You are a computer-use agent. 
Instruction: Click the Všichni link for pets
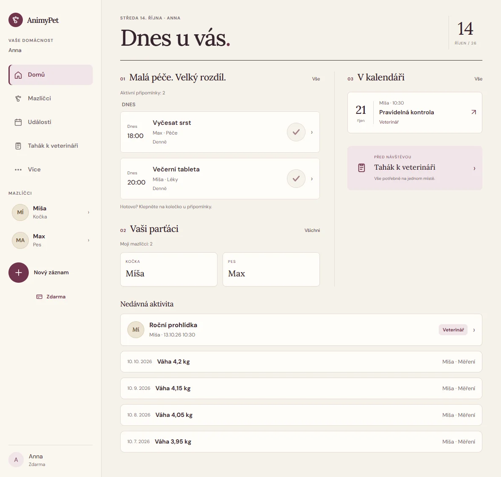click(312, 230)
